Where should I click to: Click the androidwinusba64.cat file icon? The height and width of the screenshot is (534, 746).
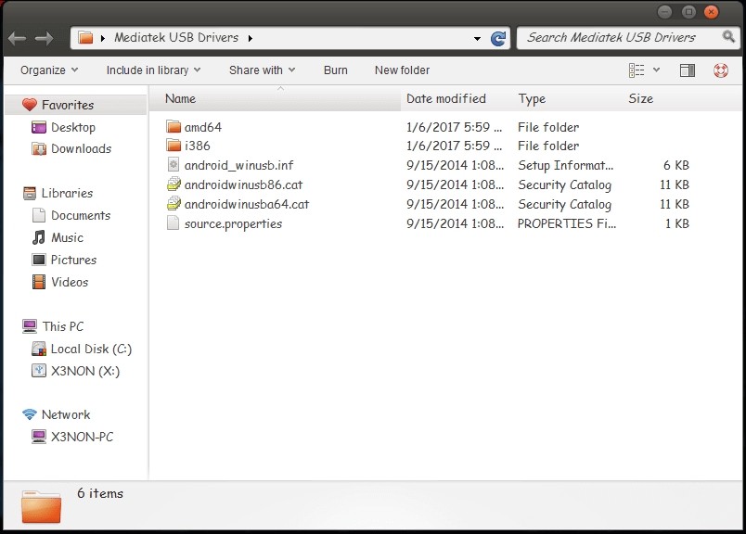174,204
